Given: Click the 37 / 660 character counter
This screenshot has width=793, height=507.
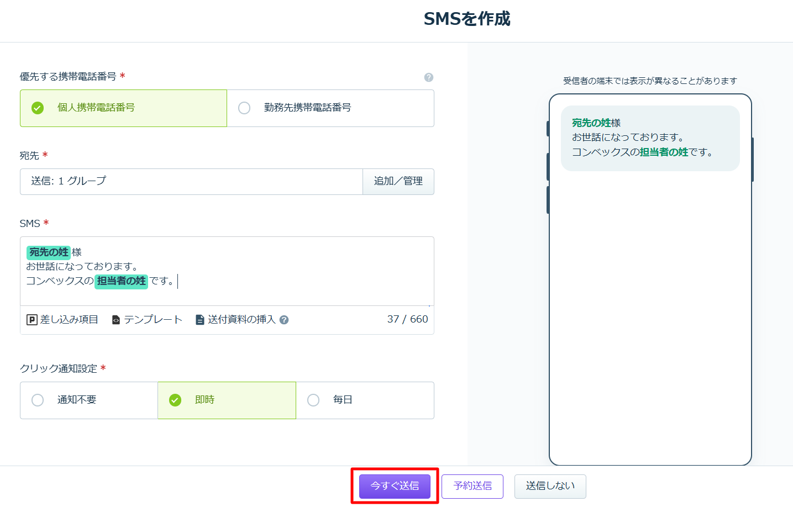Looking at the screenshot, I should [407, 319].
